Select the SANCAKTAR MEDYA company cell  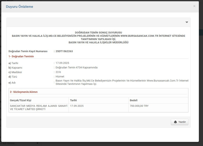click(x=38, y=107)
